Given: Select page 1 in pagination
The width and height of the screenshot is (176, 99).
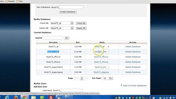Looking at the screenshot, I should (x=82, y=78).
